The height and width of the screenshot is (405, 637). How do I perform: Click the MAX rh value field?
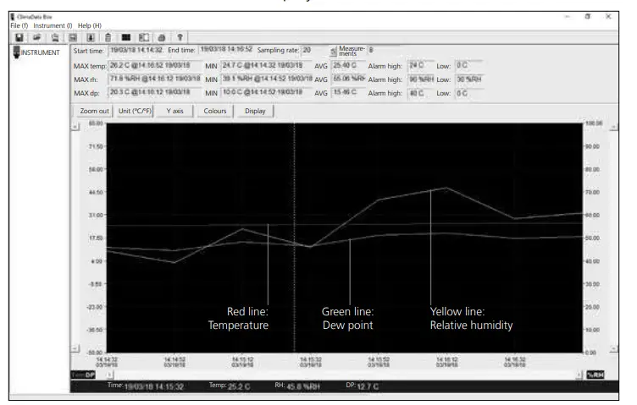pos(154,79)
